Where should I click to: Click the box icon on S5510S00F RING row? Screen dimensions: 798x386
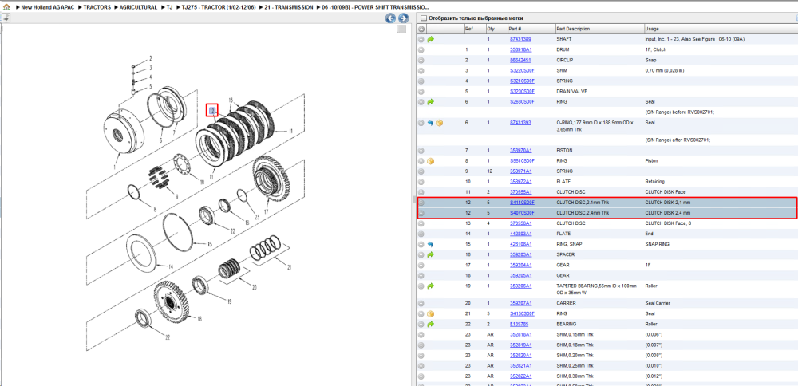tap(431, 161)
